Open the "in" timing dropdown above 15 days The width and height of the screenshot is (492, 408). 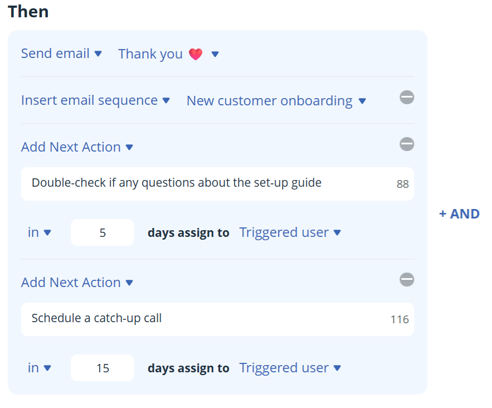click(39, 368)
